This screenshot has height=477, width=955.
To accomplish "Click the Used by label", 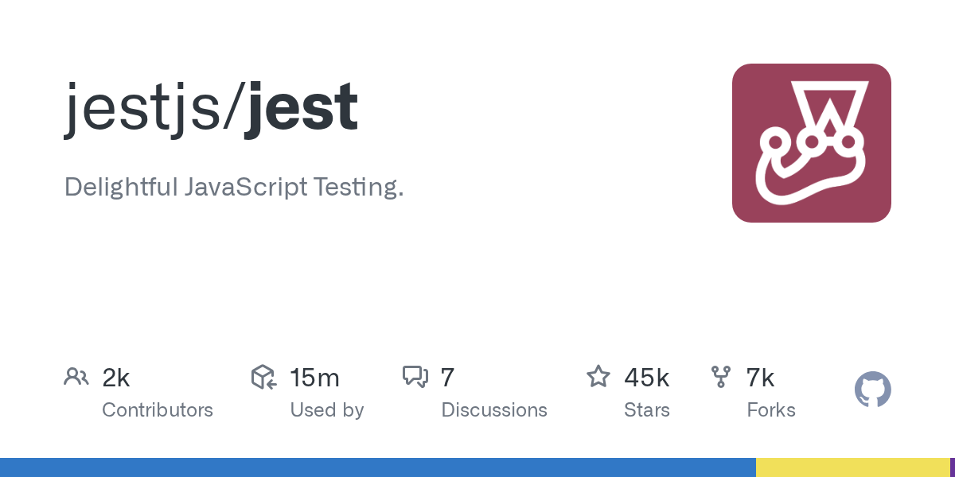I will (x=327, y=410).
